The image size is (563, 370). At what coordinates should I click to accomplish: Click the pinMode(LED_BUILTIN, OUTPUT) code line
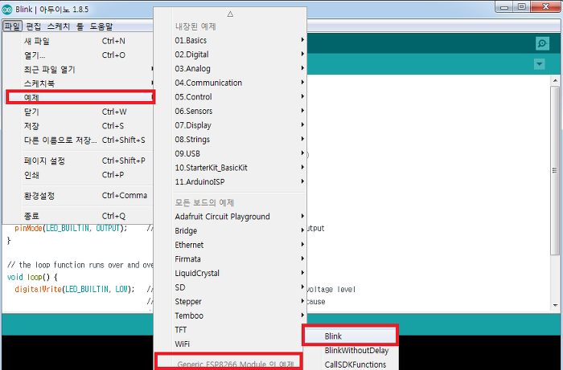click(71, 228)
